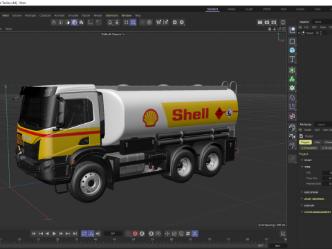332x249 pixels.
Task: Click the Record Active Objects keyframe icon
Action: pos(128,234)
